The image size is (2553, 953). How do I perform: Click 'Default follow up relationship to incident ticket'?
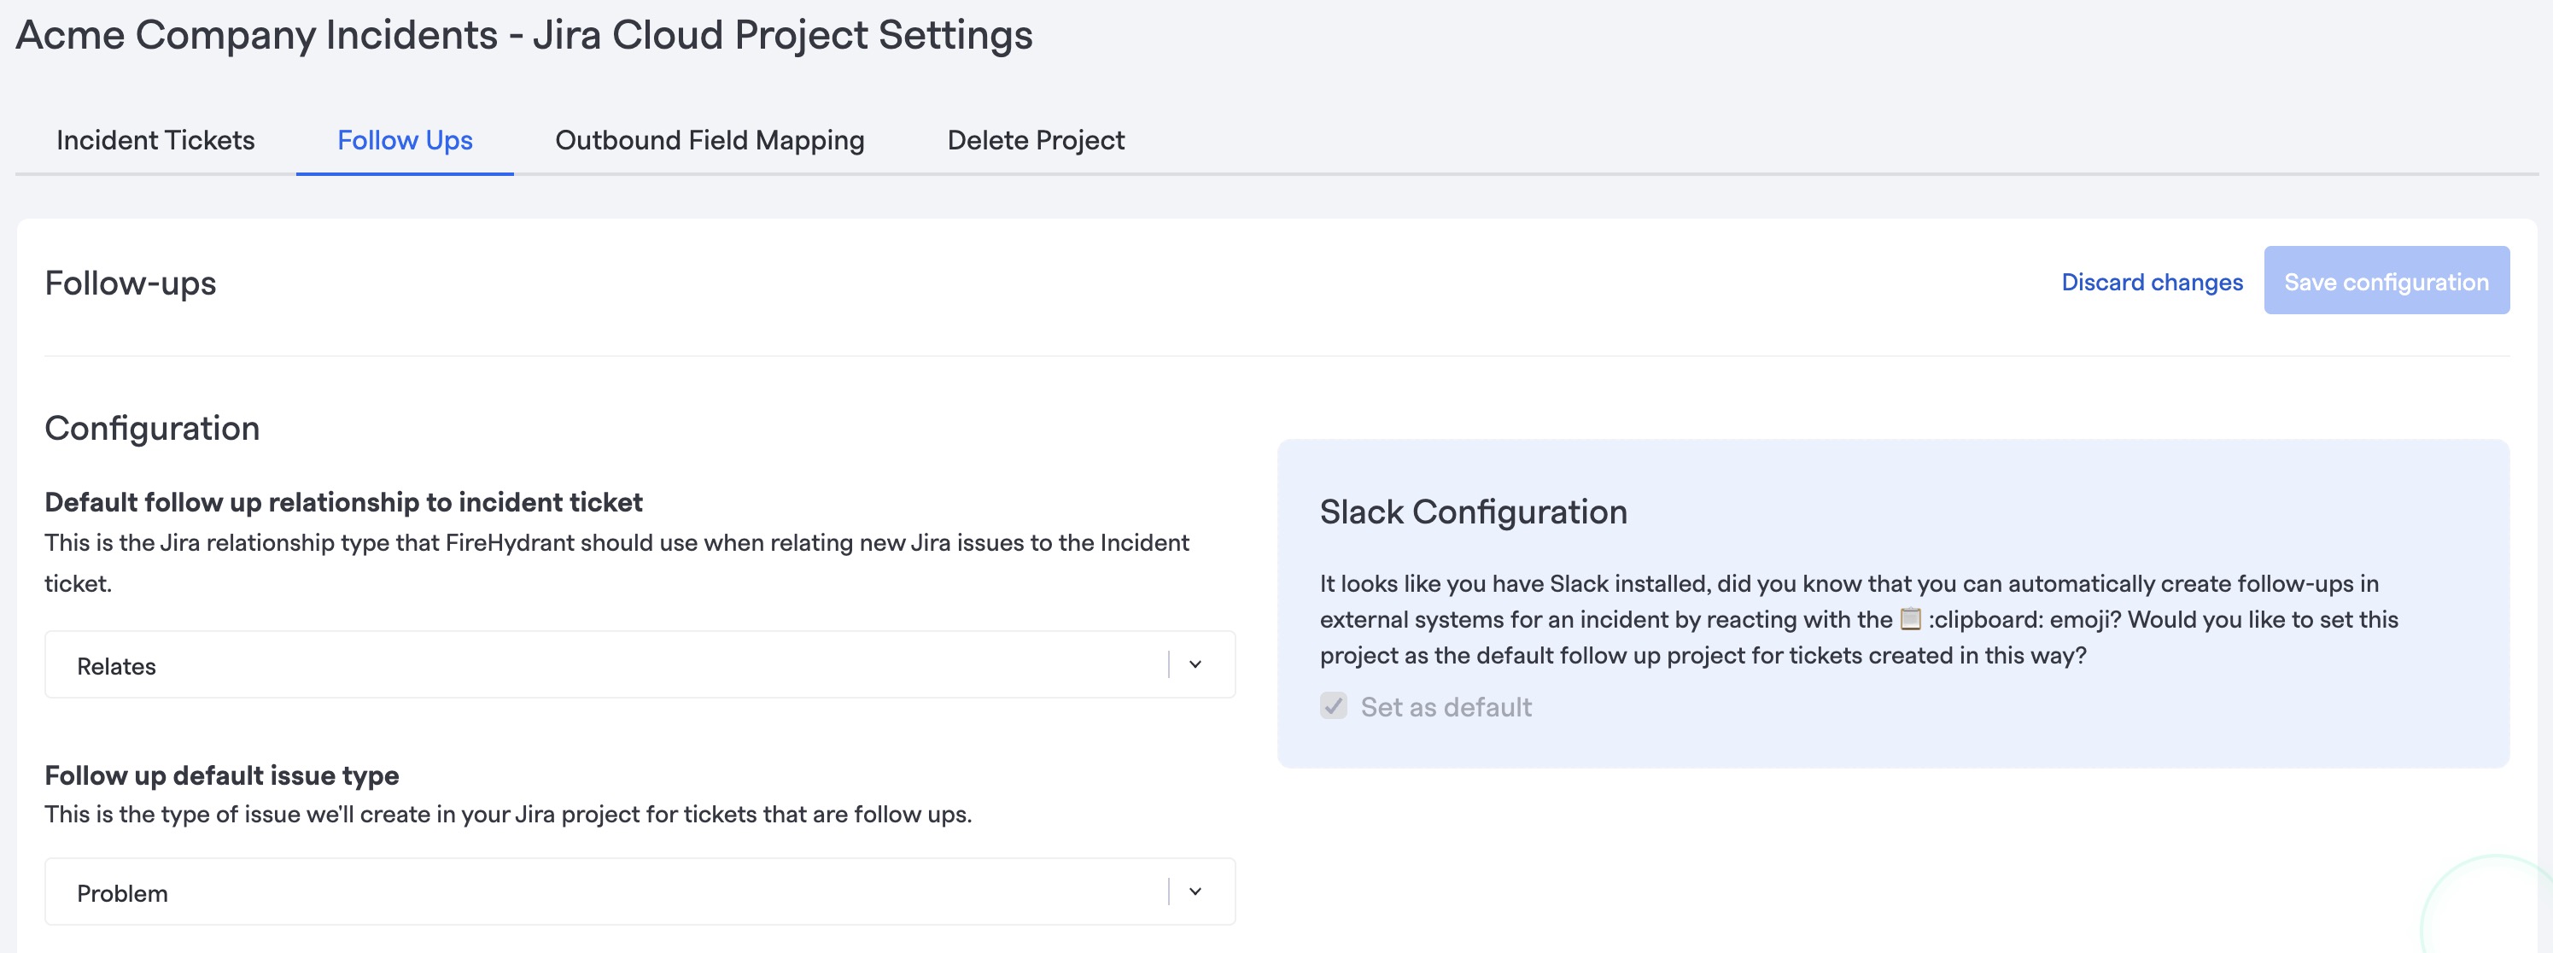pos(344,502)
